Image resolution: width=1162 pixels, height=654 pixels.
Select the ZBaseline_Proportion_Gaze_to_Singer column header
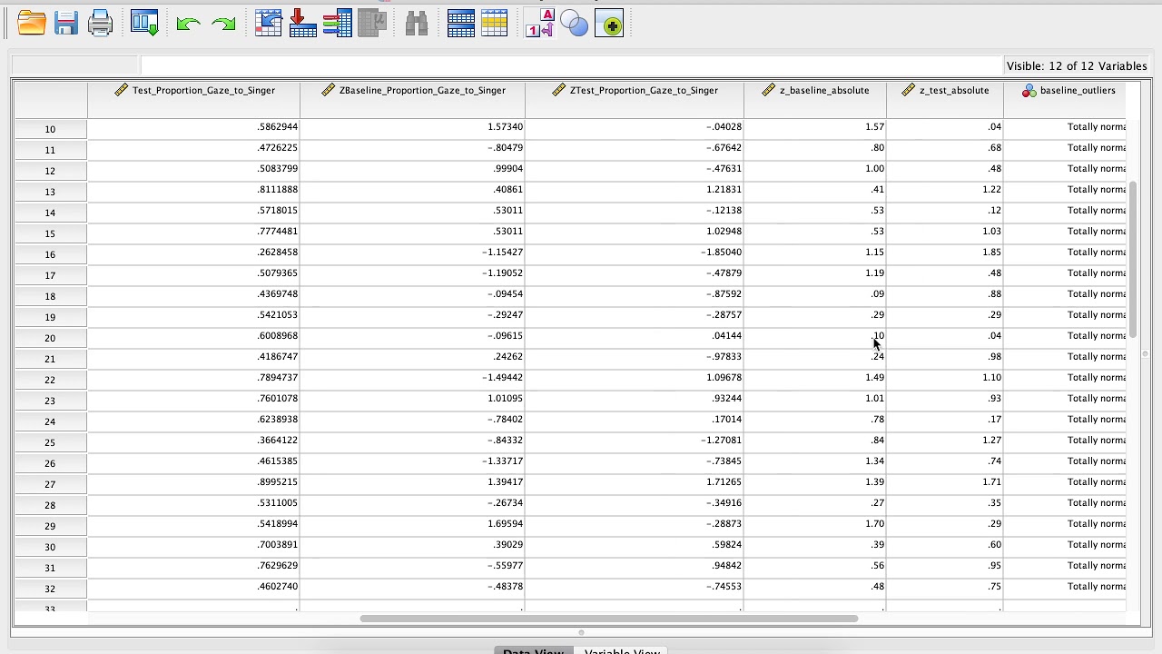[x=412, y=100]
